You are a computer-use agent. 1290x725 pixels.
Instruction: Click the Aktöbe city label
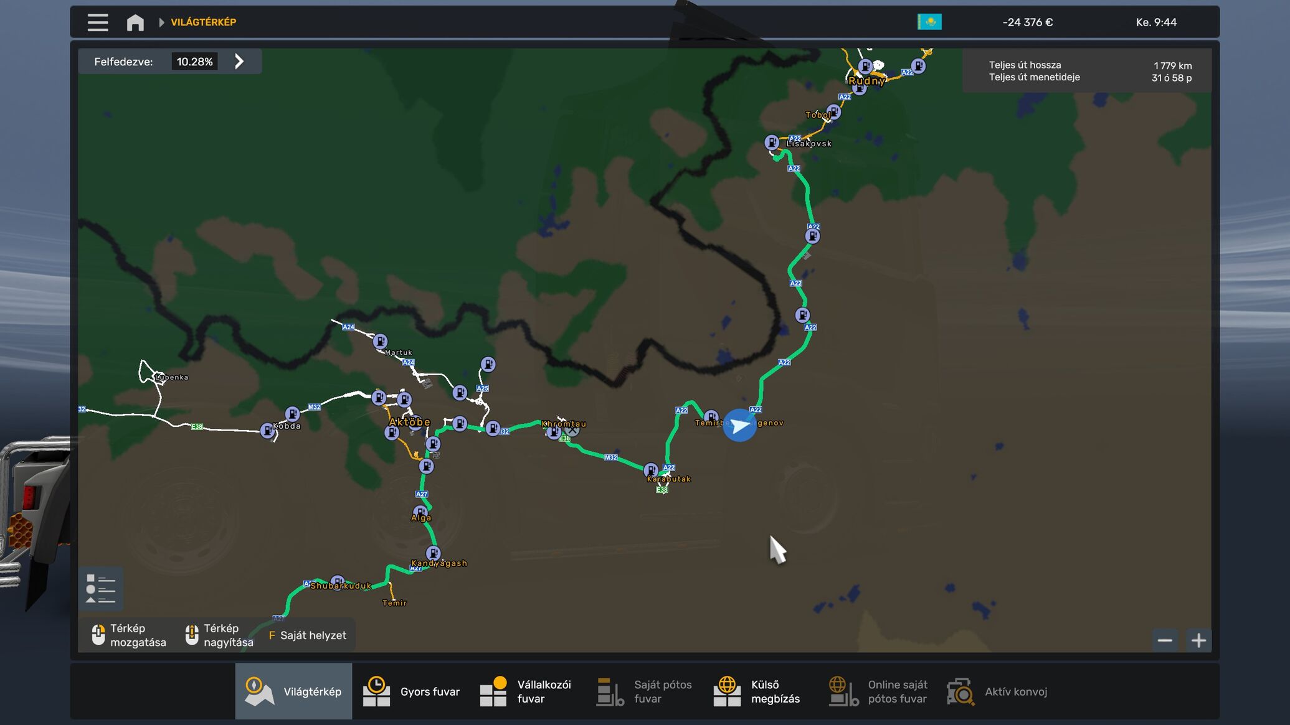tap(409, 422)
